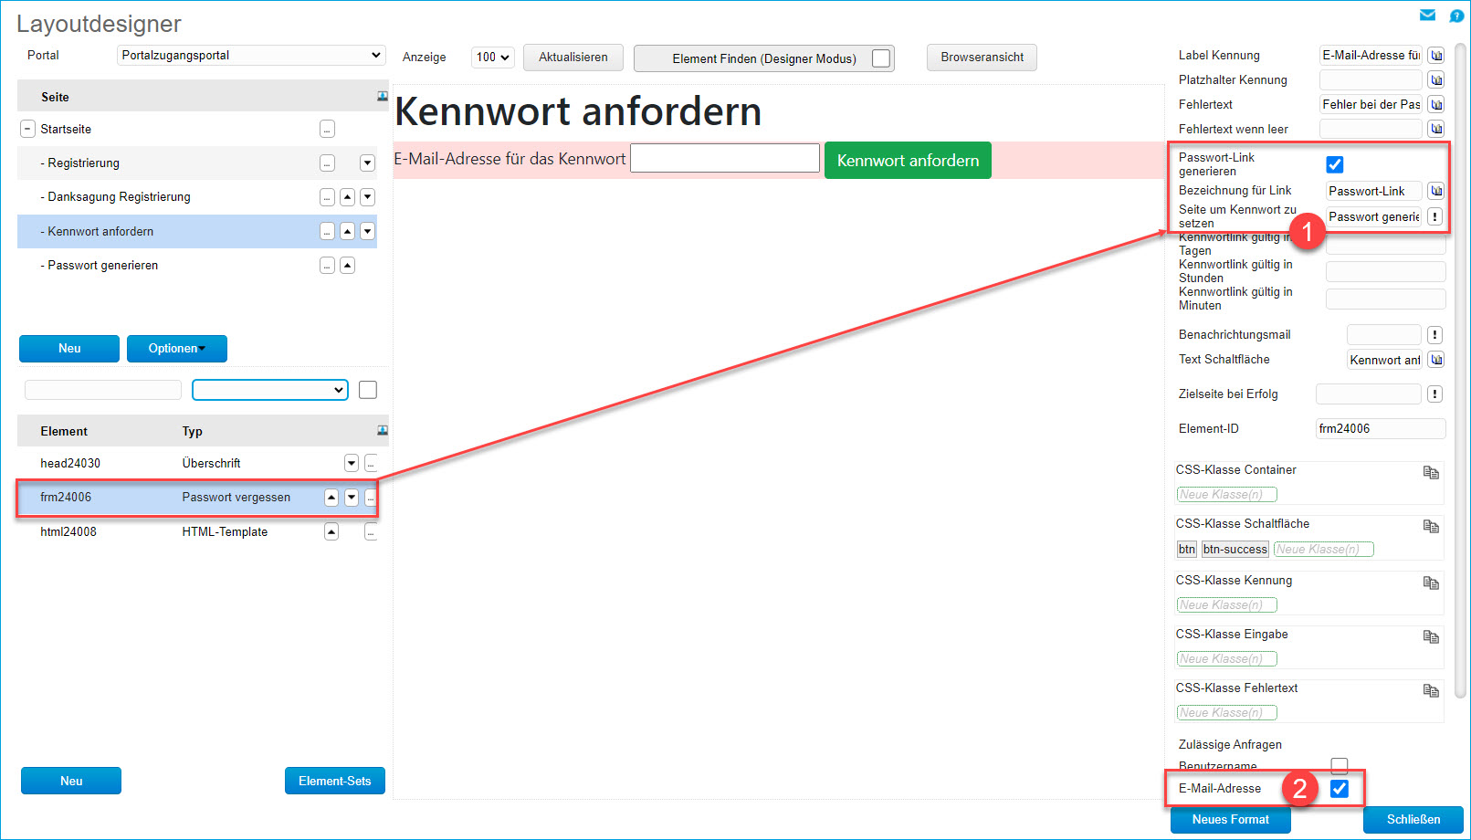Tick the checkbox beside the element filter dropdown
1471x840 pixels.
point(368,390)
